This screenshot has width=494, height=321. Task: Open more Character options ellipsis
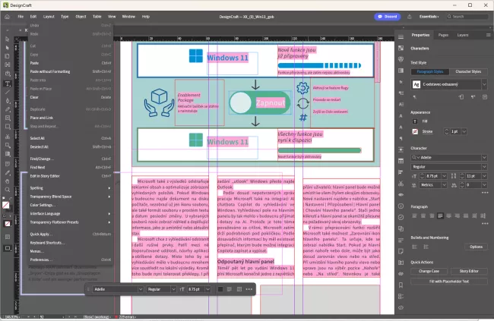(x=485, y=193)
